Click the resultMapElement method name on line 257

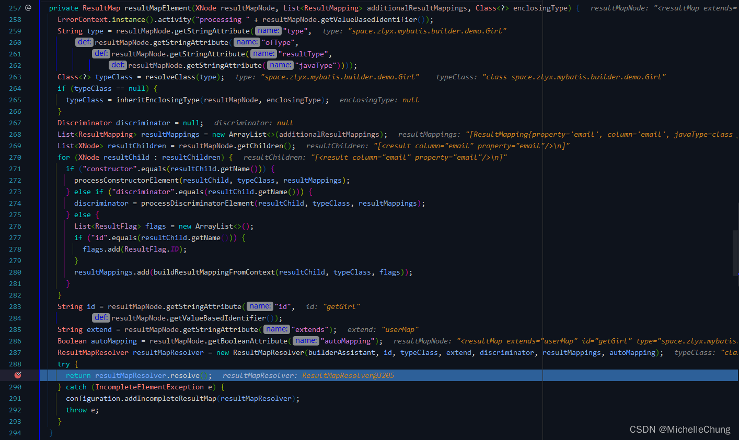click(x=158, y=8)
